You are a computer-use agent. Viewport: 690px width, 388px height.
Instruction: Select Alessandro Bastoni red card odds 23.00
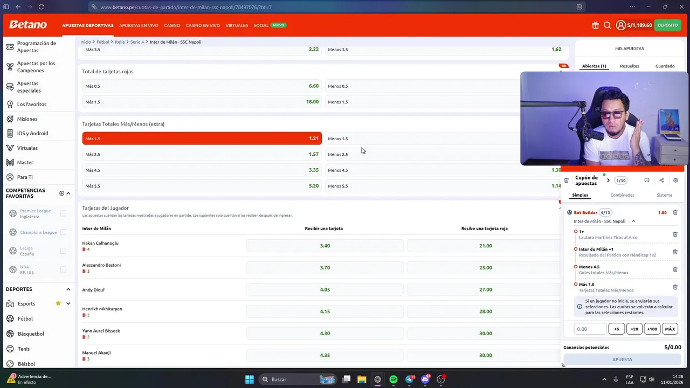click(x=485, y=268)
